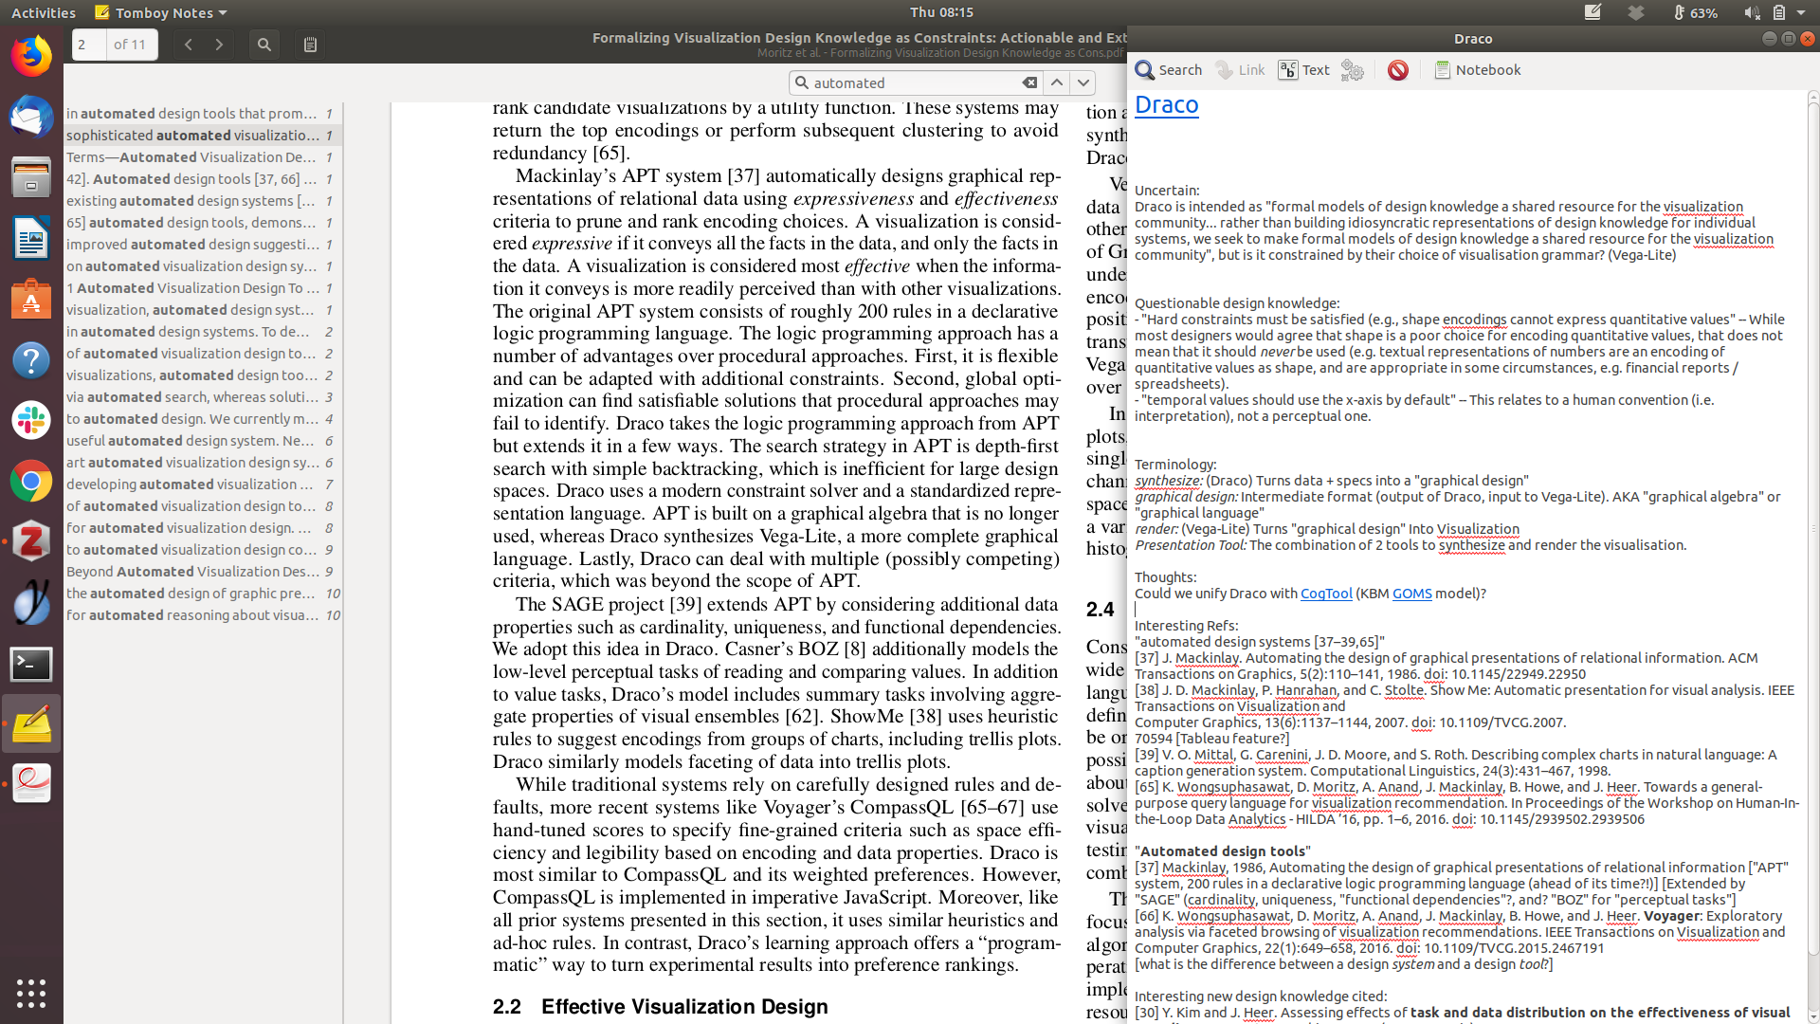Open the Text formatting menu
This screenshot has width=1820, height=1024.
[1304, 70]
